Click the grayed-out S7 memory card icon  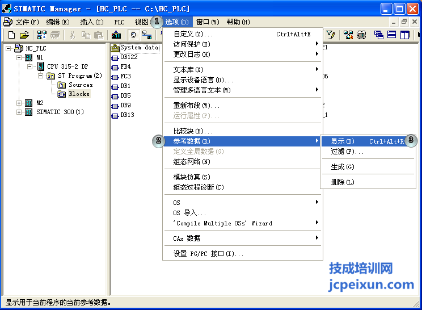[x=55, y=35]
